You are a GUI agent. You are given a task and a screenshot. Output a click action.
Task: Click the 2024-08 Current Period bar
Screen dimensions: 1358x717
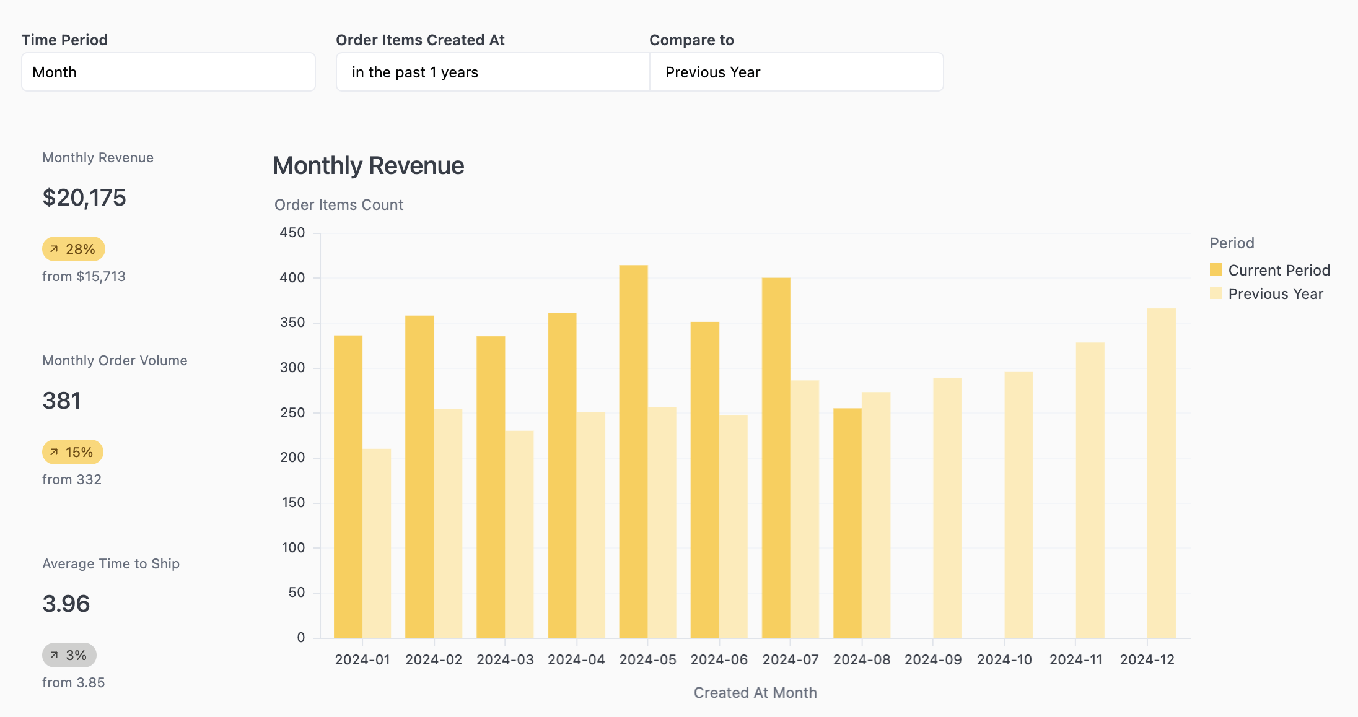tap(847, 523)
